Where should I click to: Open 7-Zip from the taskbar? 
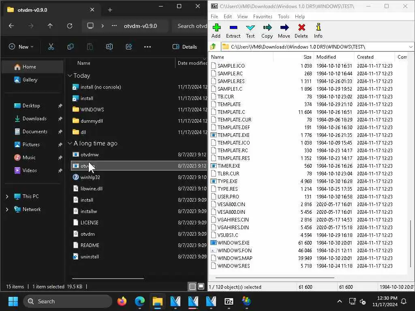pos(229,301)
